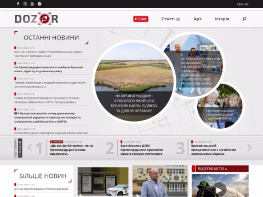This screenshot has height=197, width=263.
Task: Open the YouTube channel icon
Action: (32, 4)
